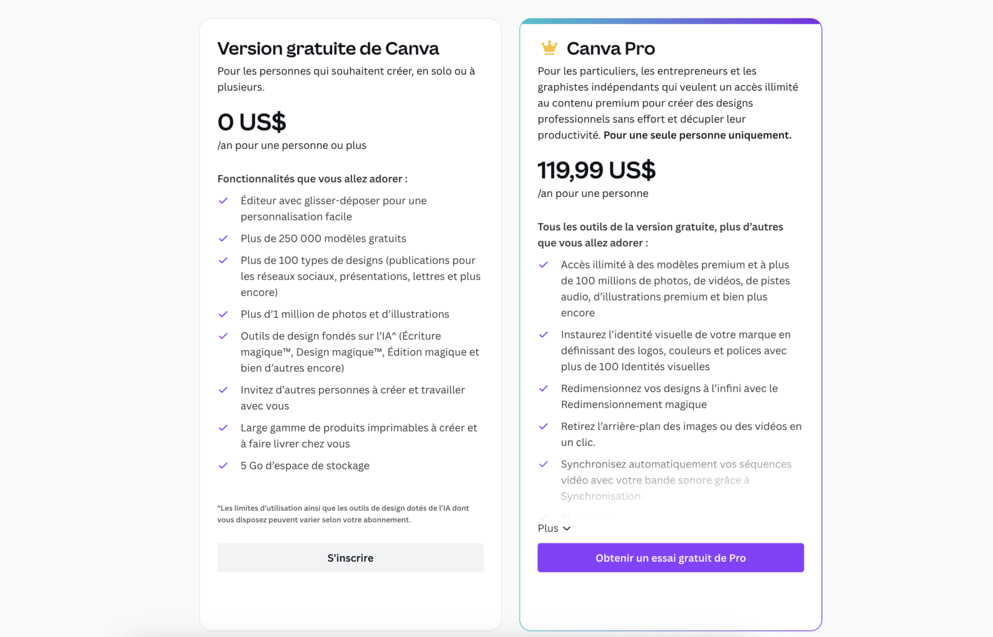Click the checkmark near 'Retirez l'arrière-plan des images'
Viewport: 993px width, 637px height.
tap(544, 427)
